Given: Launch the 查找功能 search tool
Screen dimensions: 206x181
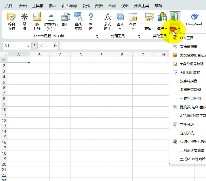Looking at the screenshot, I should click(78, 21).
